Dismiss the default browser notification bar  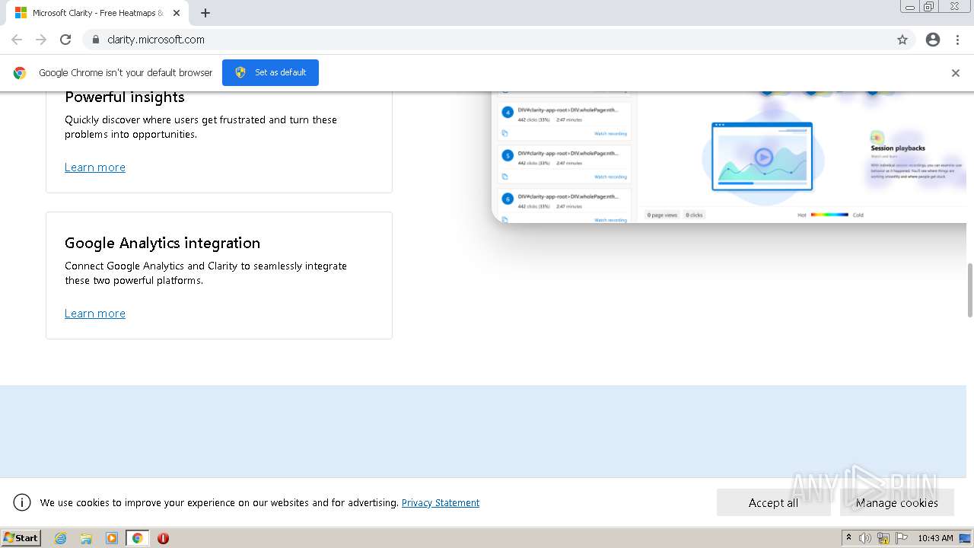(956, 73)
